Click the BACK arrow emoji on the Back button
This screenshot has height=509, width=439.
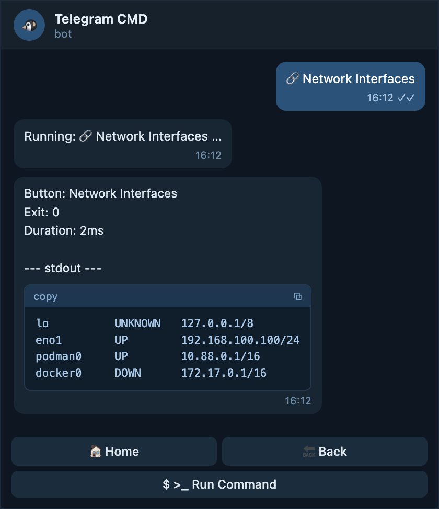pos(309,451)
